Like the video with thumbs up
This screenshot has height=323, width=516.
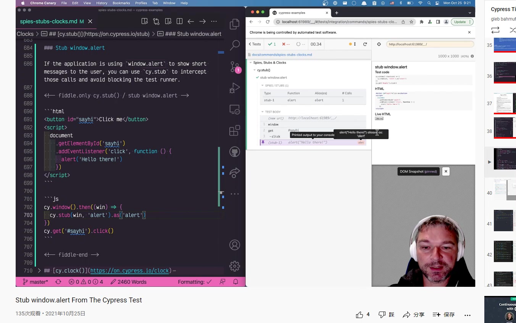click(x=360, y=315)
